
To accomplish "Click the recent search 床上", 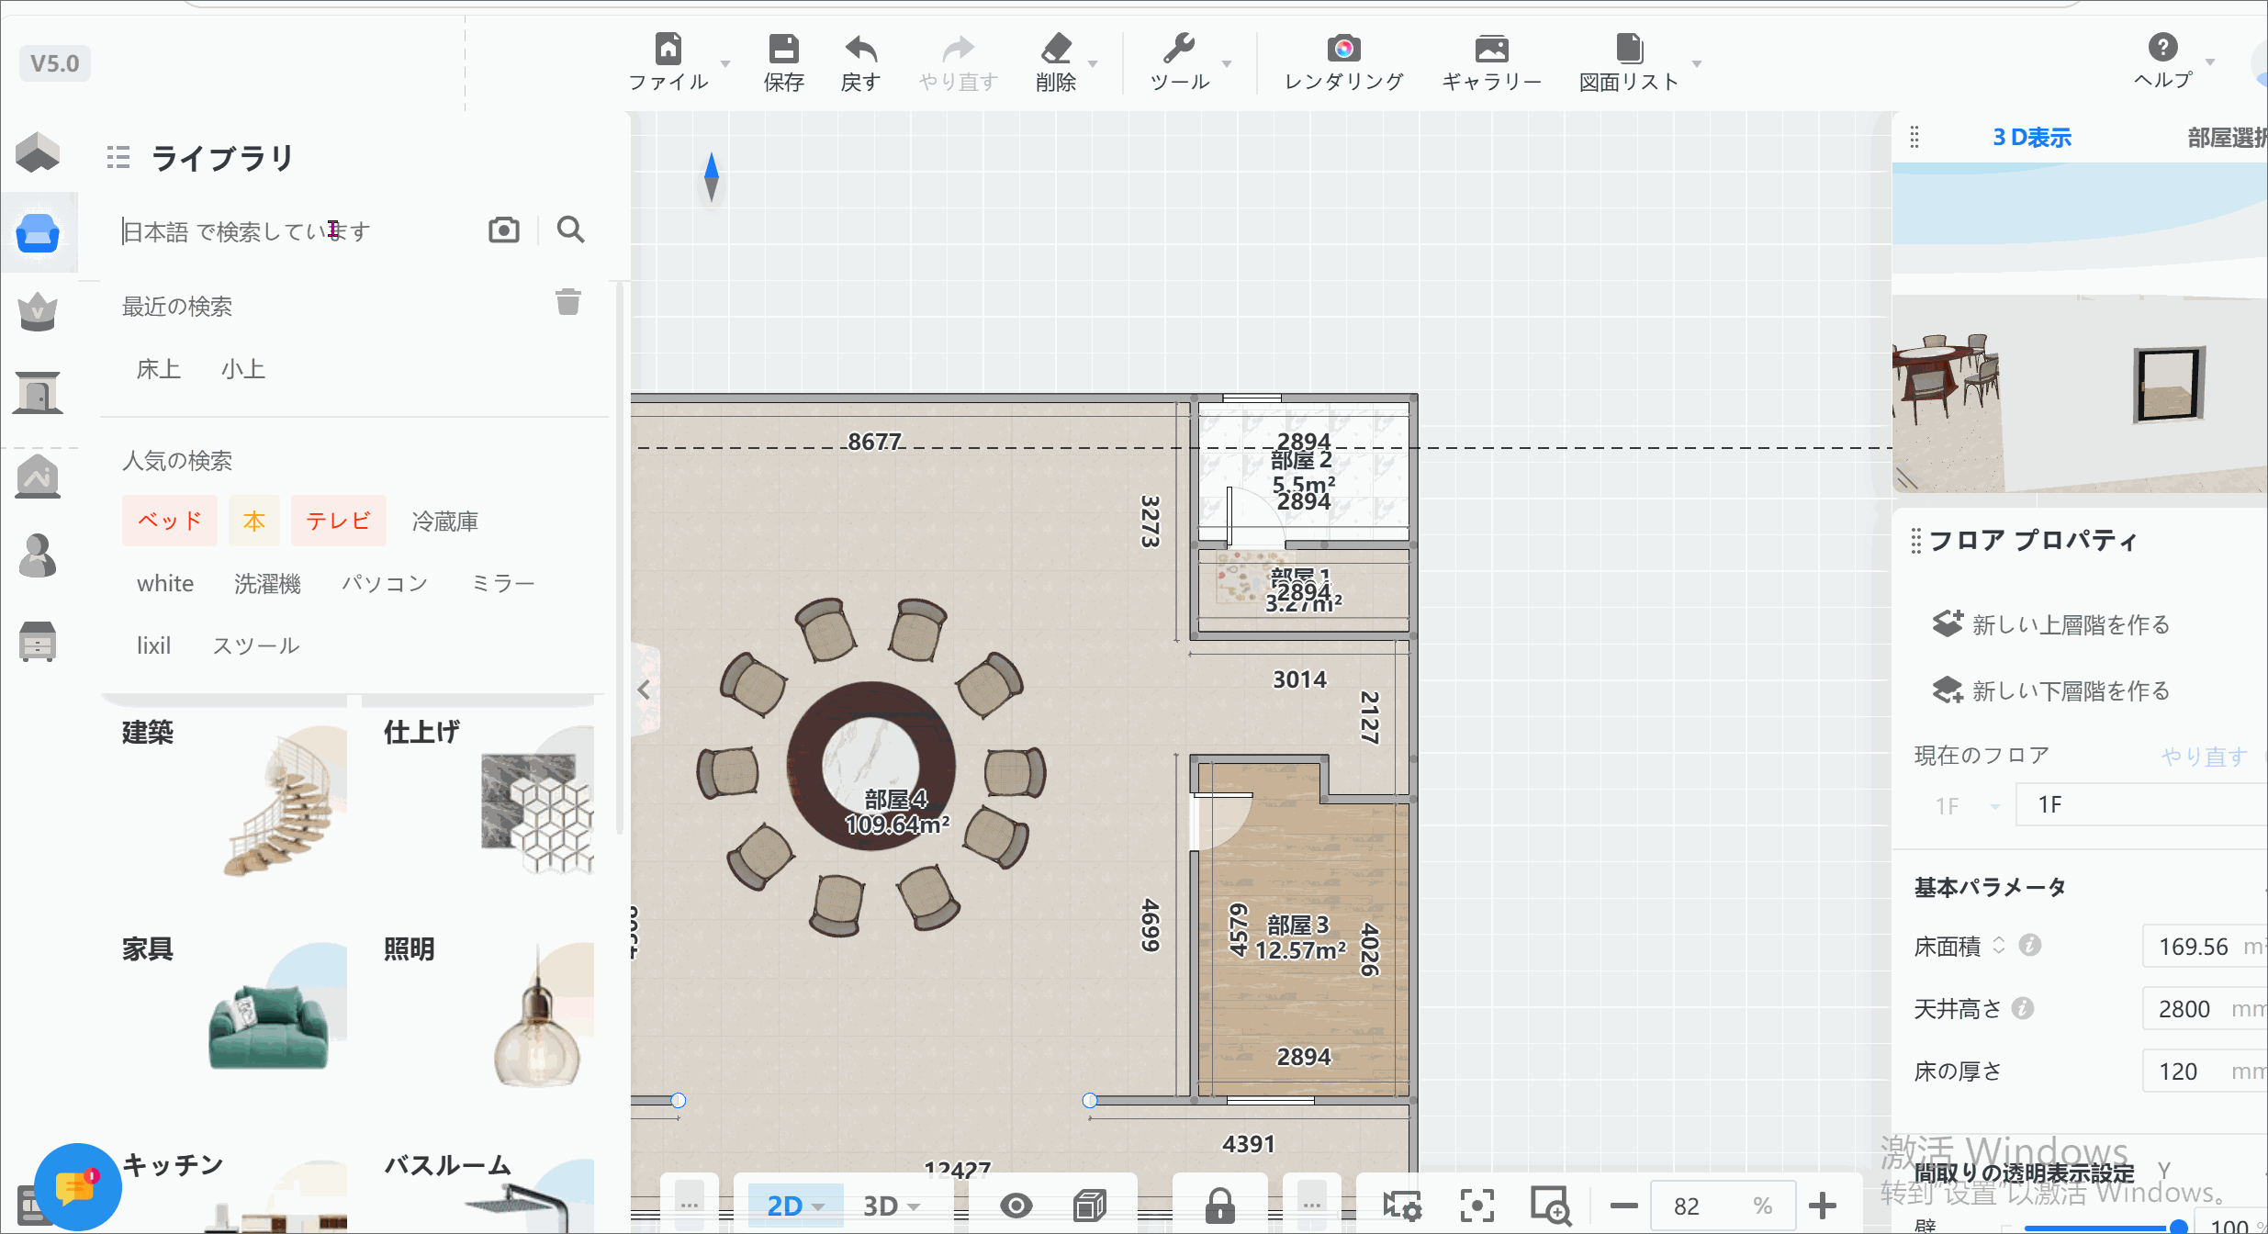I will [x=159, y=369].
